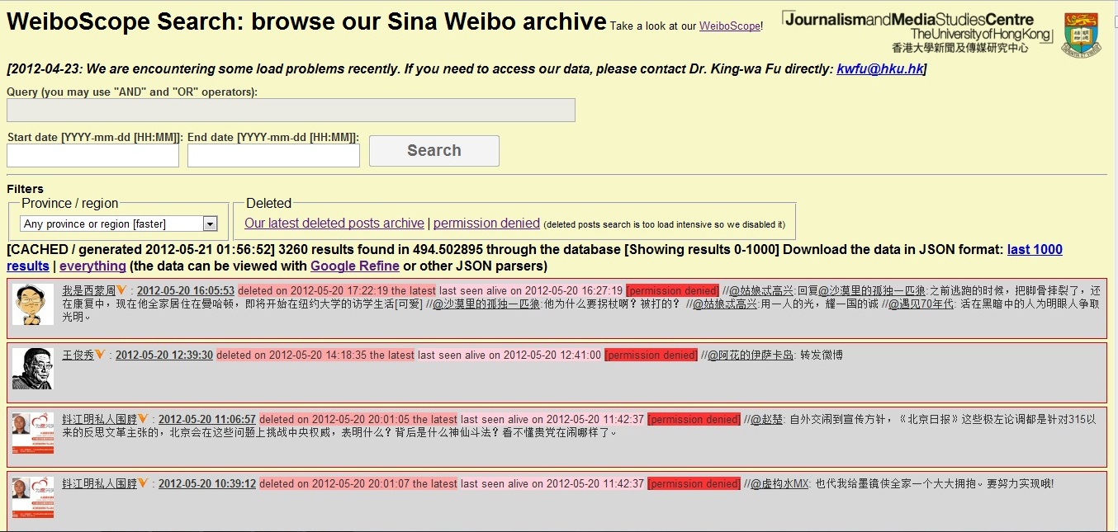
Task: Open the WeiboScope link in the header
Action: (729, 26)
